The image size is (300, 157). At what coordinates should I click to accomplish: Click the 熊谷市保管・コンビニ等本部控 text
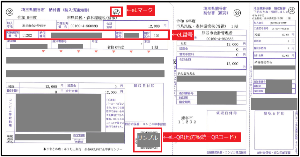(x=145, y=124)
